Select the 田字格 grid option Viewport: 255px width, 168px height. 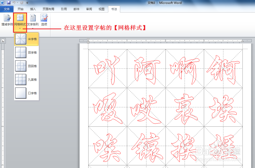tap(21, 52)
